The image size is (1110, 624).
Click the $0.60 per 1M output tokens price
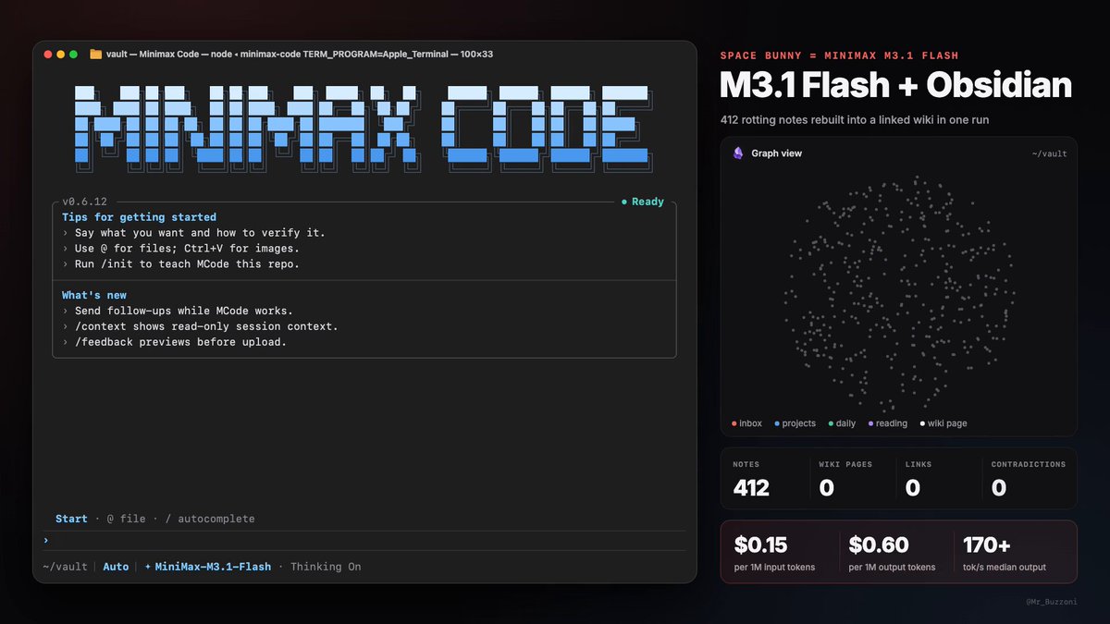click(892, 552)
